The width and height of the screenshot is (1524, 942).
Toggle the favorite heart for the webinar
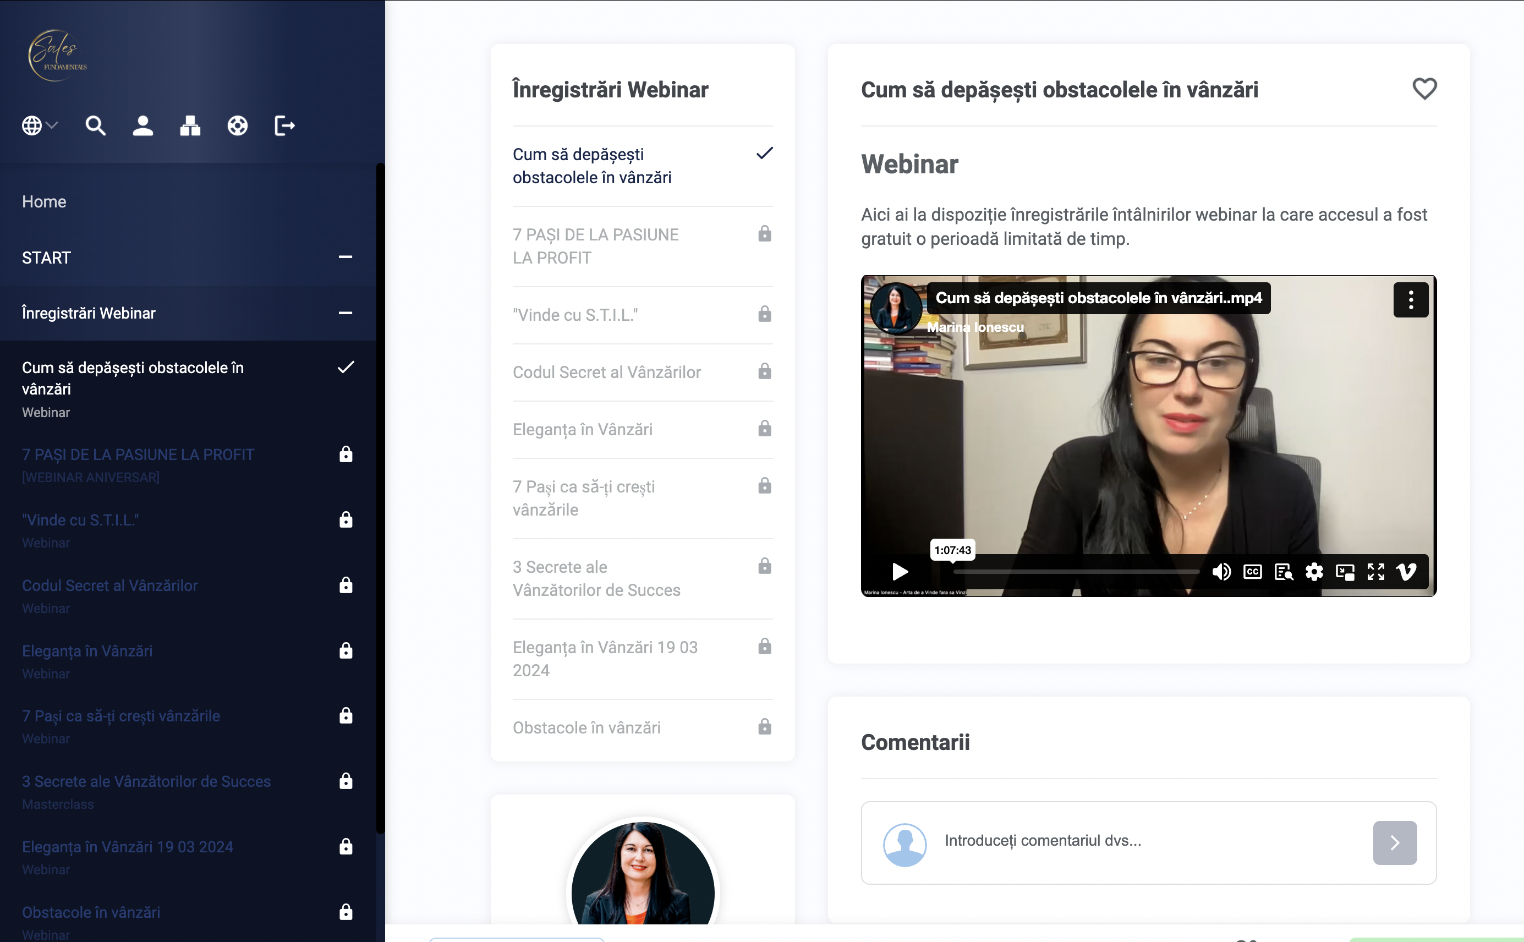click(1425, 89)
